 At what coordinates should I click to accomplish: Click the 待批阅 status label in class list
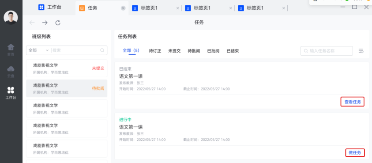pyautogui.click(x=98, y=88)
